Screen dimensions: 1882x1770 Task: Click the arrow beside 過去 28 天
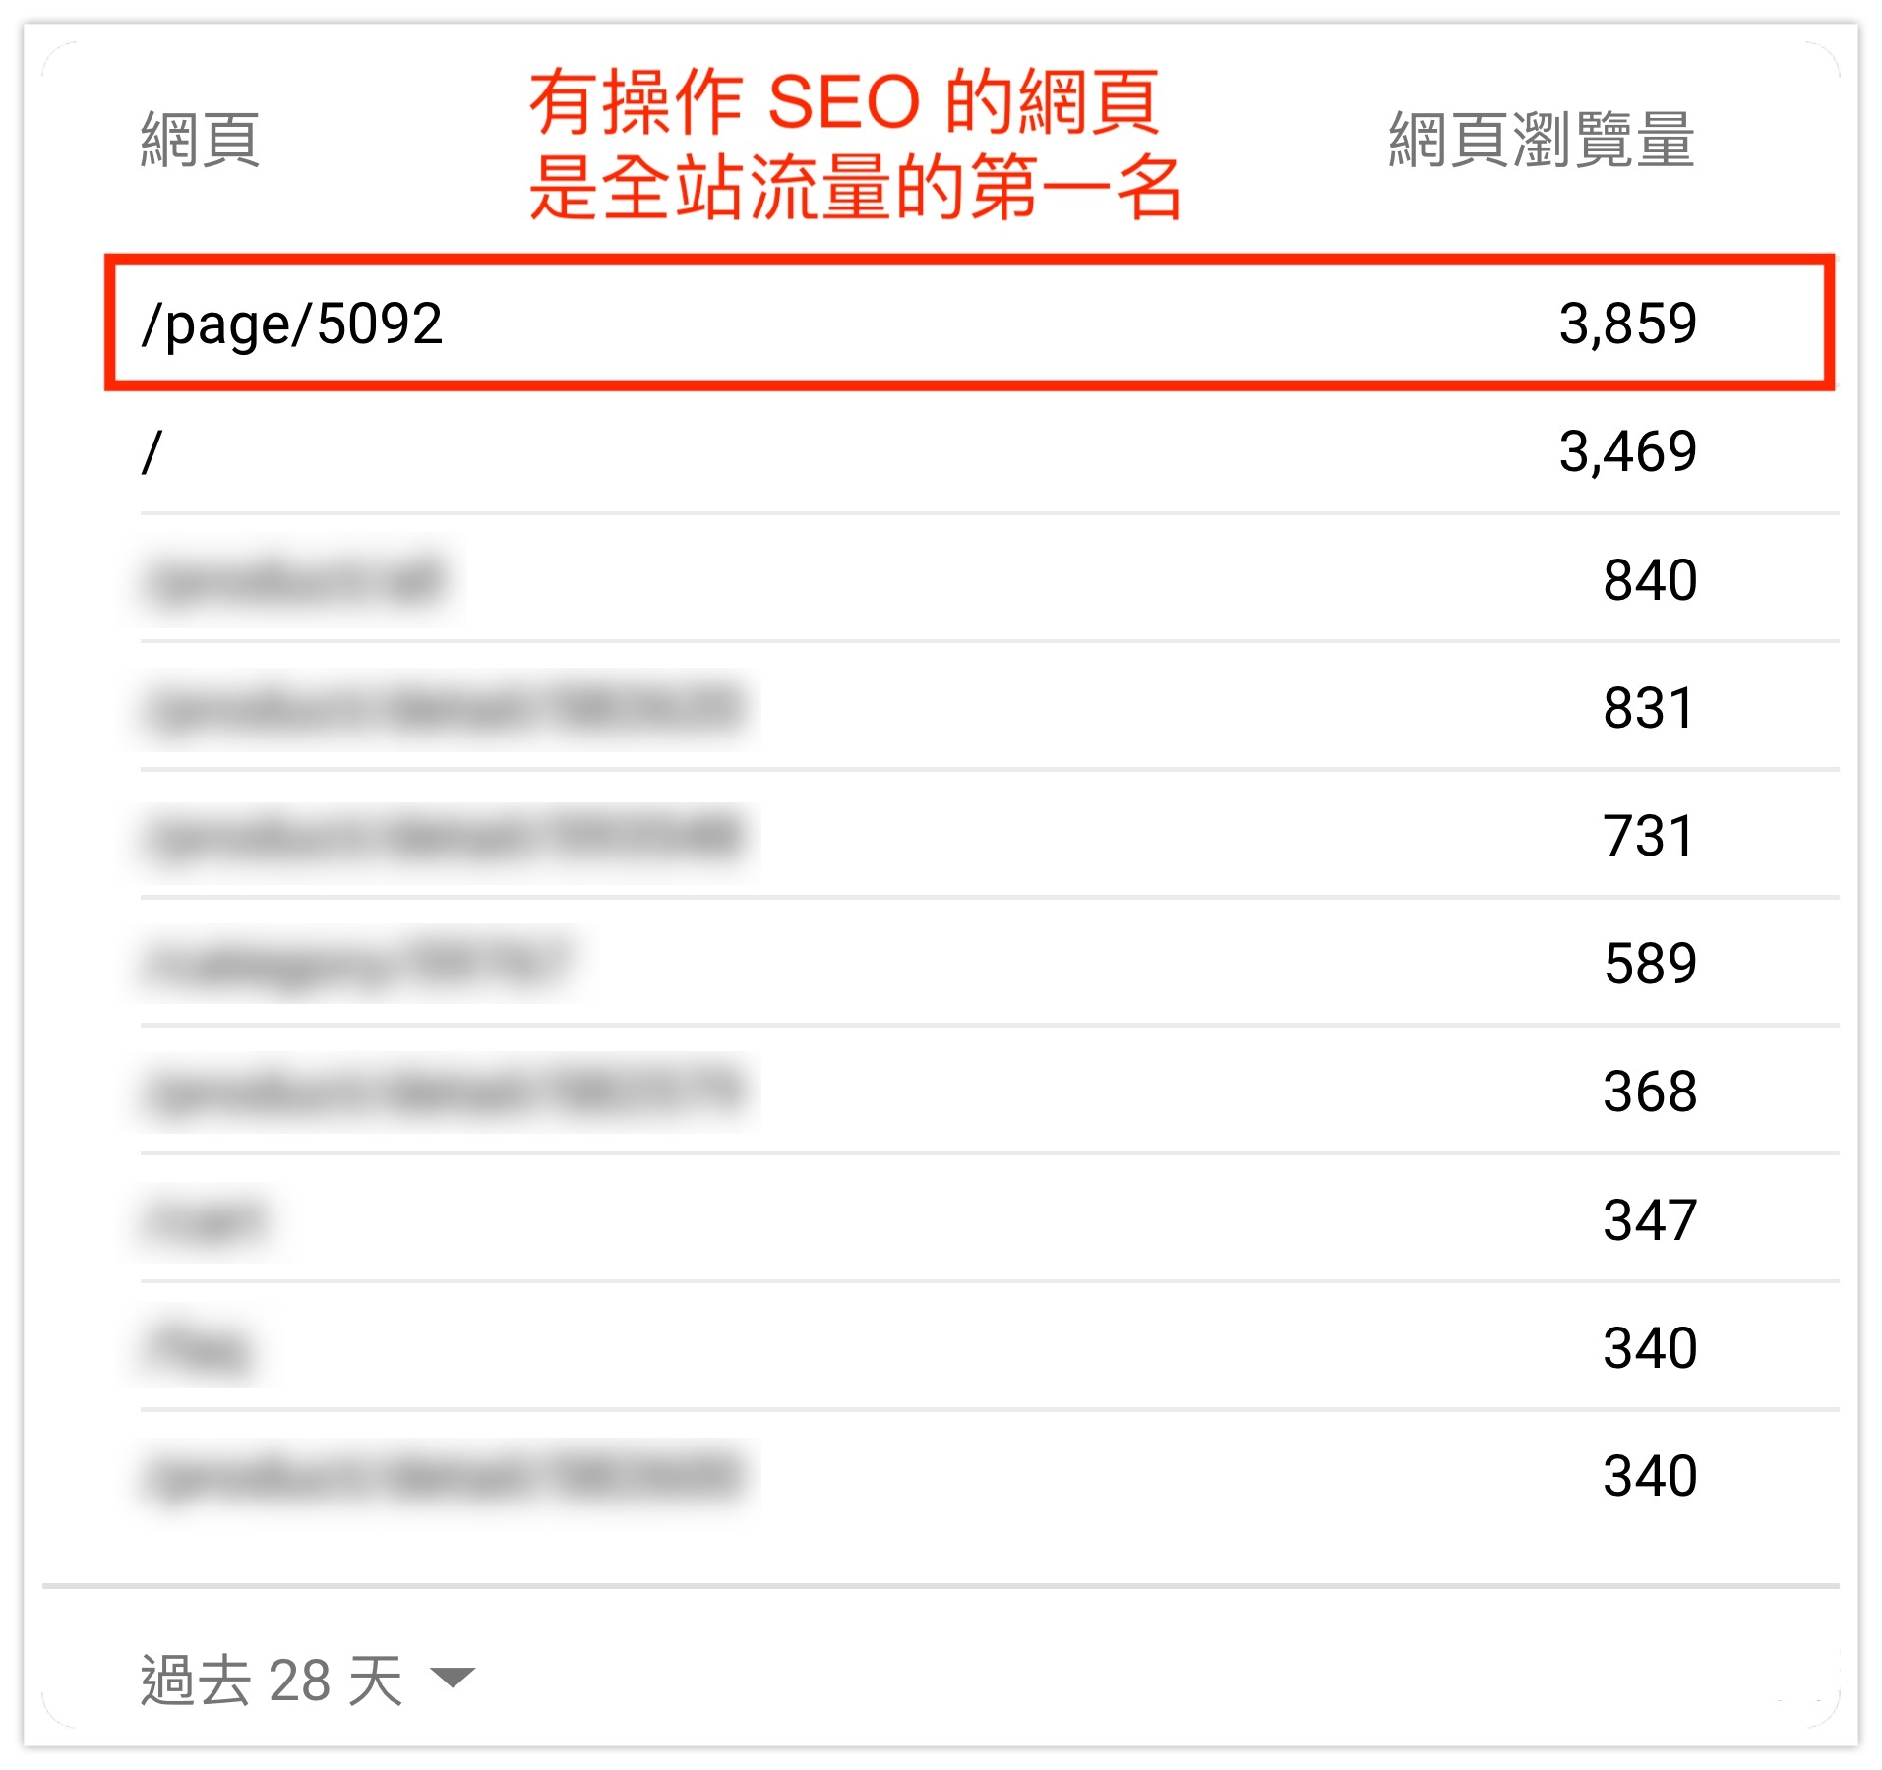453,1677
